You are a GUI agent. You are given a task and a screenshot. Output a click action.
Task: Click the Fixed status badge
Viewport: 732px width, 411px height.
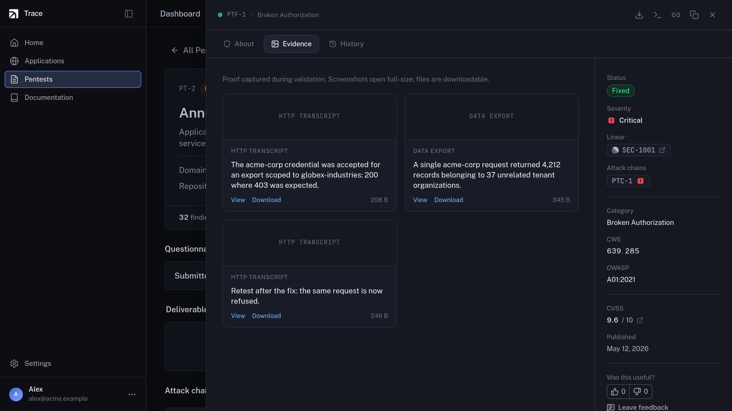620,91
